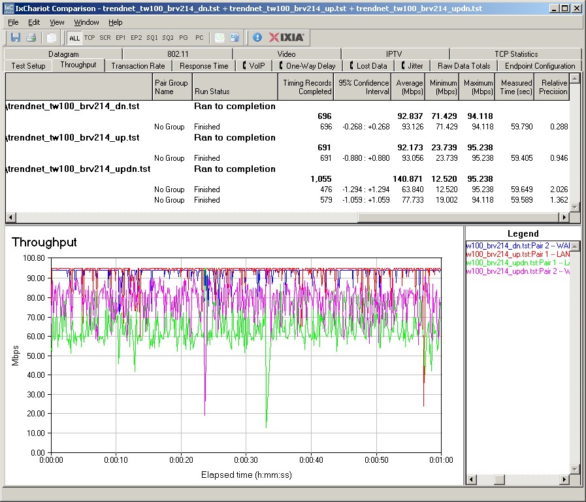Toggle the SQ1 filter button
The image size is (586, 502).
coord(152,37)
